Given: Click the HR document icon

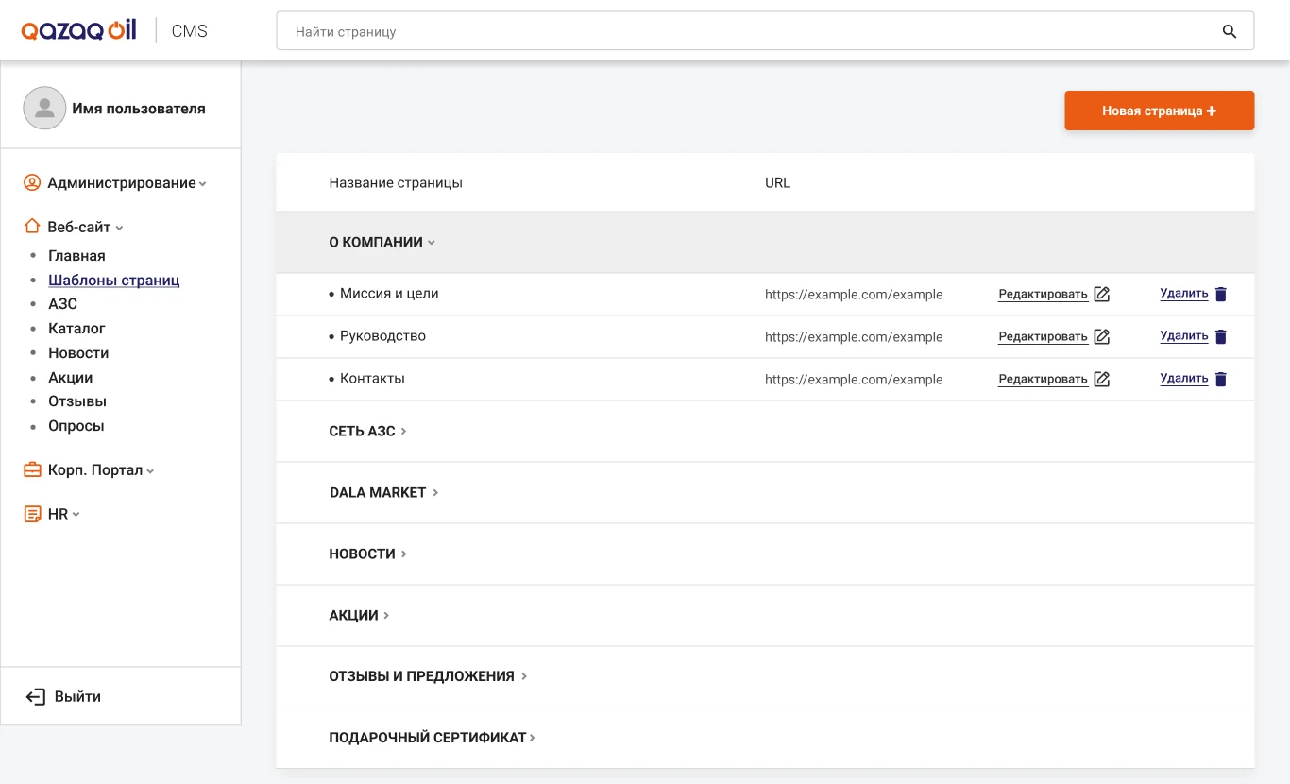Looking at the screenshot, I should (32, 514).
